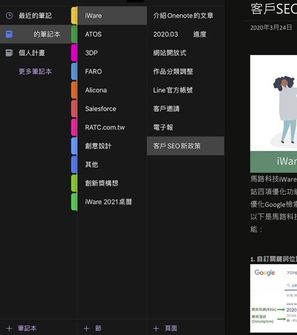Open the Alicona section
The image size is (297, 335).
click(x=112, y=90)
